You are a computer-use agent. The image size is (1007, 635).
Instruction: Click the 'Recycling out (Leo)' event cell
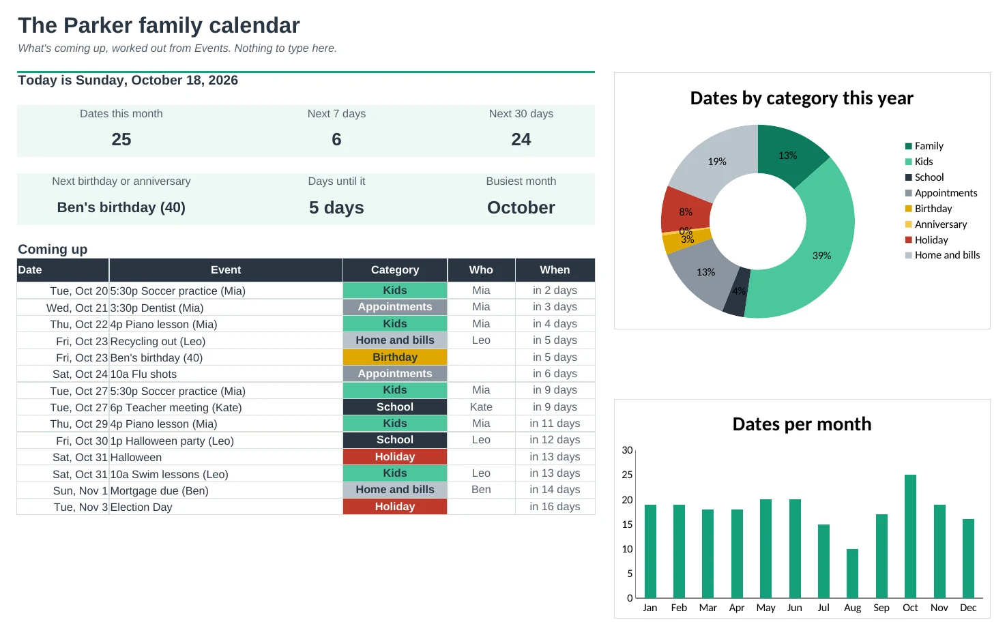tap(226, 341)
